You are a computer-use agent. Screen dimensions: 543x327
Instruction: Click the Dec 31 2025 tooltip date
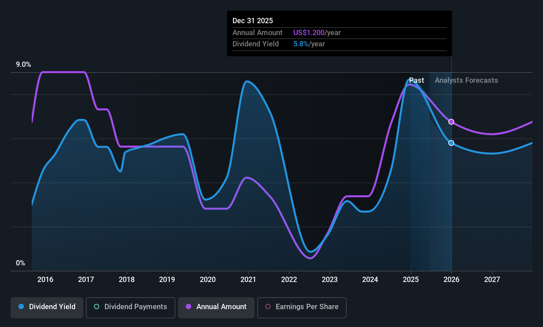pyautogui.click(x=253, y=21)
